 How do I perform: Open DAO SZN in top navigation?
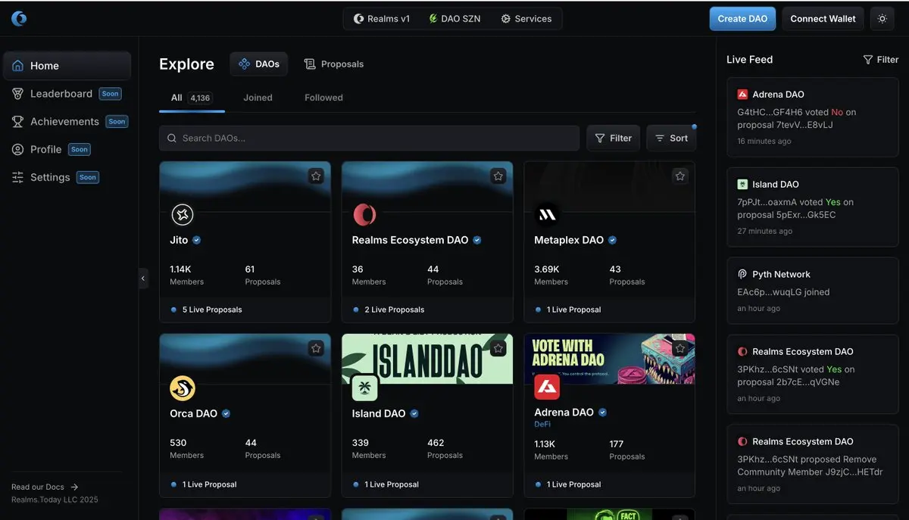click(x=454, y=19)
